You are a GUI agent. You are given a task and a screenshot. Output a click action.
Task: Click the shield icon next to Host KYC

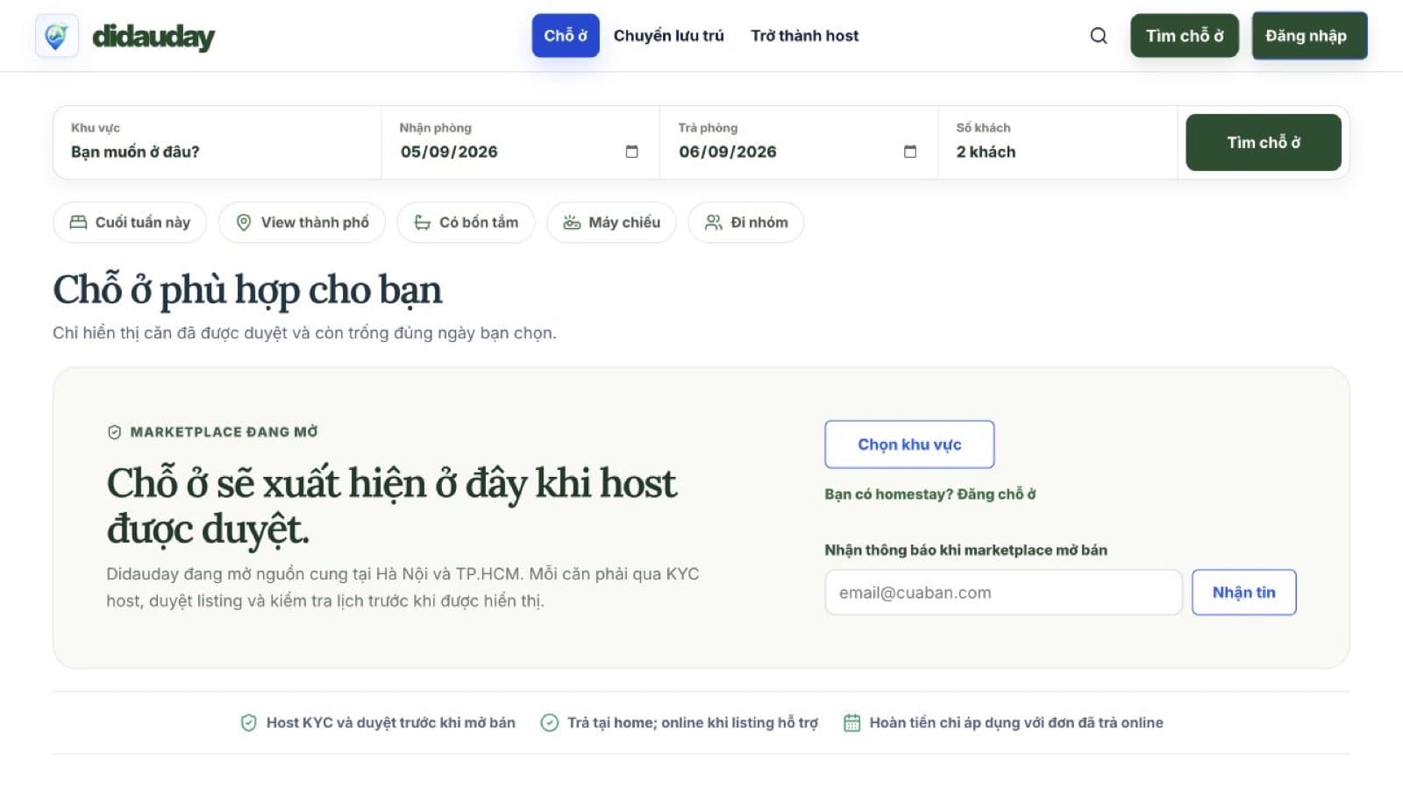[x=248, y=722]
